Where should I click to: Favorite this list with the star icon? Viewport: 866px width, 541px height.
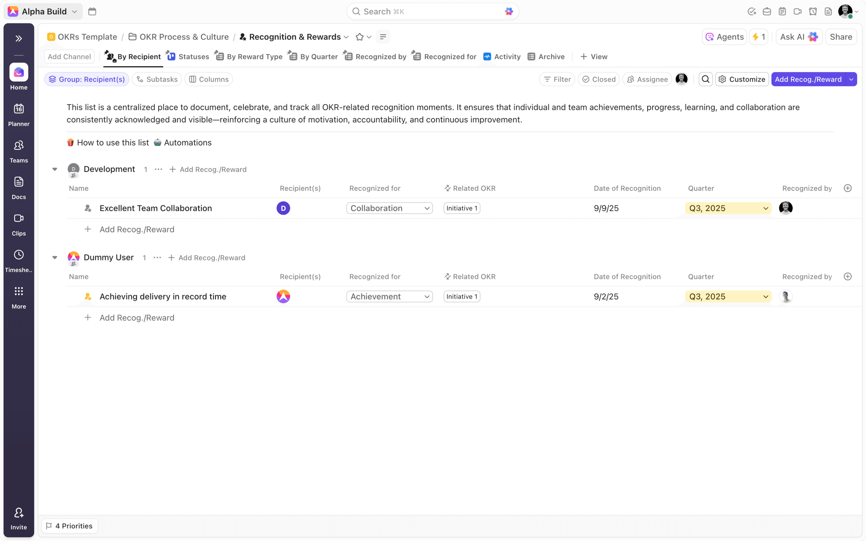tap(360, 37)
